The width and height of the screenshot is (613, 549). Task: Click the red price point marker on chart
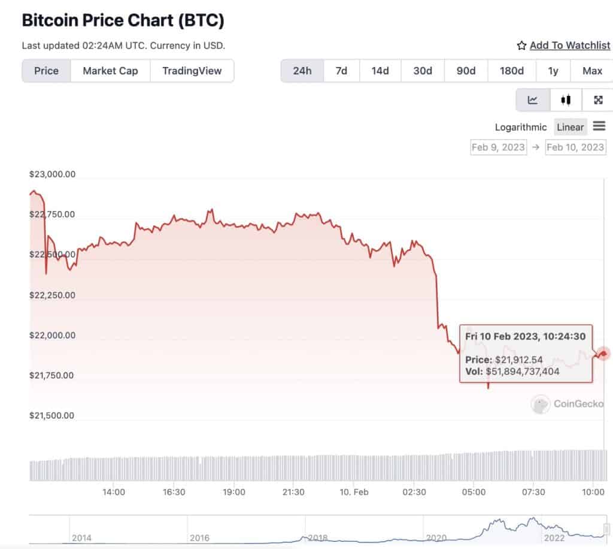point(603,354)
